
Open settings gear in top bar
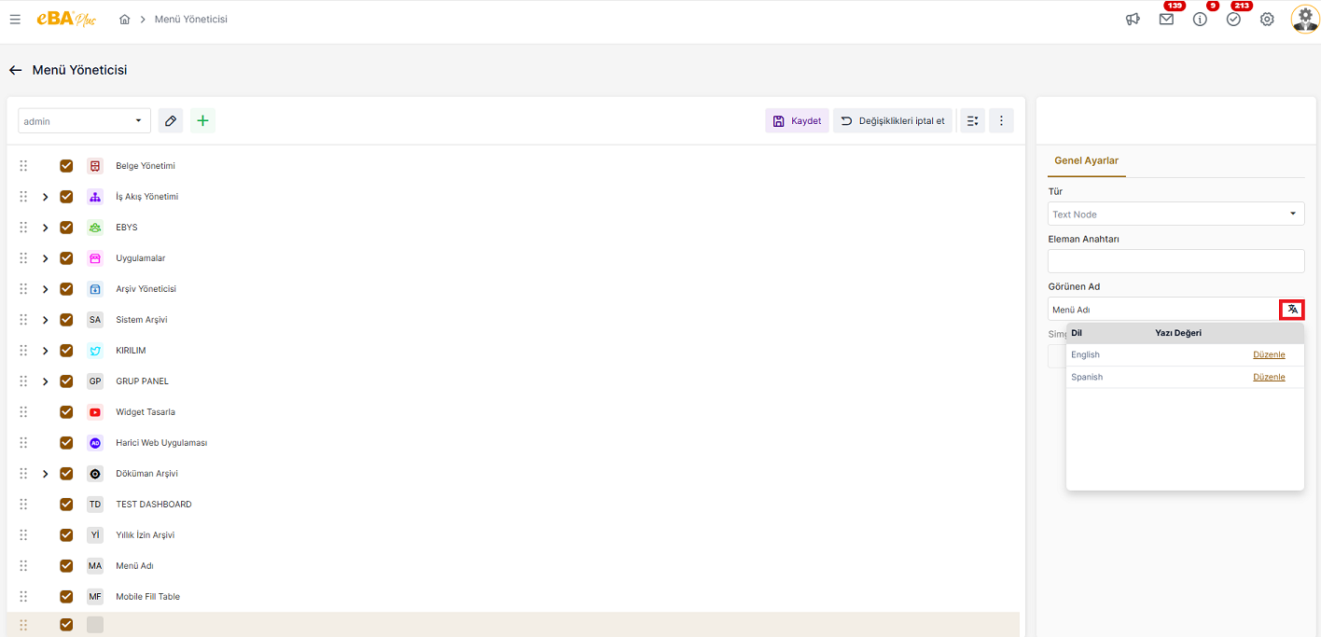coord(1267,19)
